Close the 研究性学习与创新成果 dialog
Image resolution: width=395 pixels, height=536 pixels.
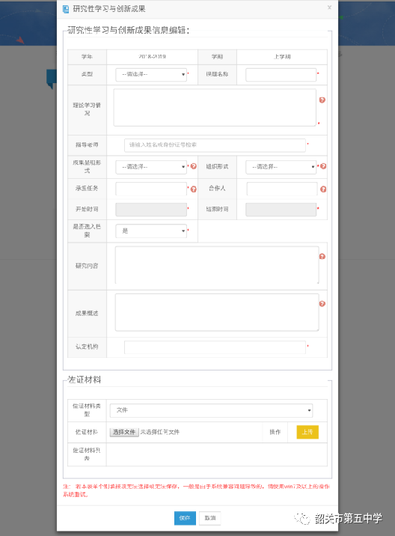click(x=329, y=7)
